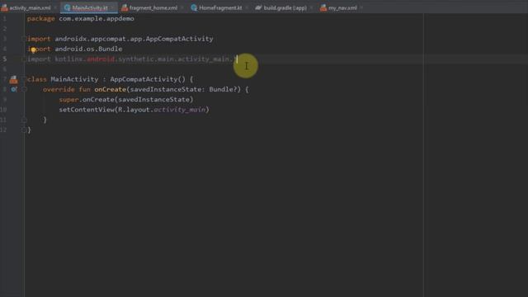
Task: Click the Kotlin icon on HomeFragment.kt tab
Action: click(x=194, y=7)
